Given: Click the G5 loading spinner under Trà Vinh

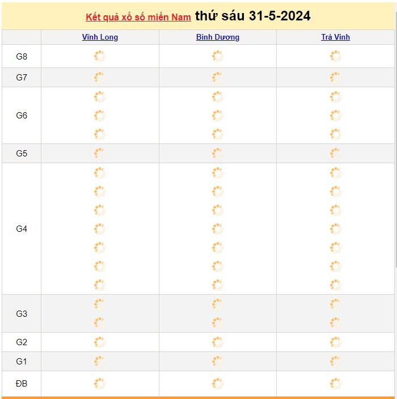Looking at the screenshot, I should tap(335, 153).
